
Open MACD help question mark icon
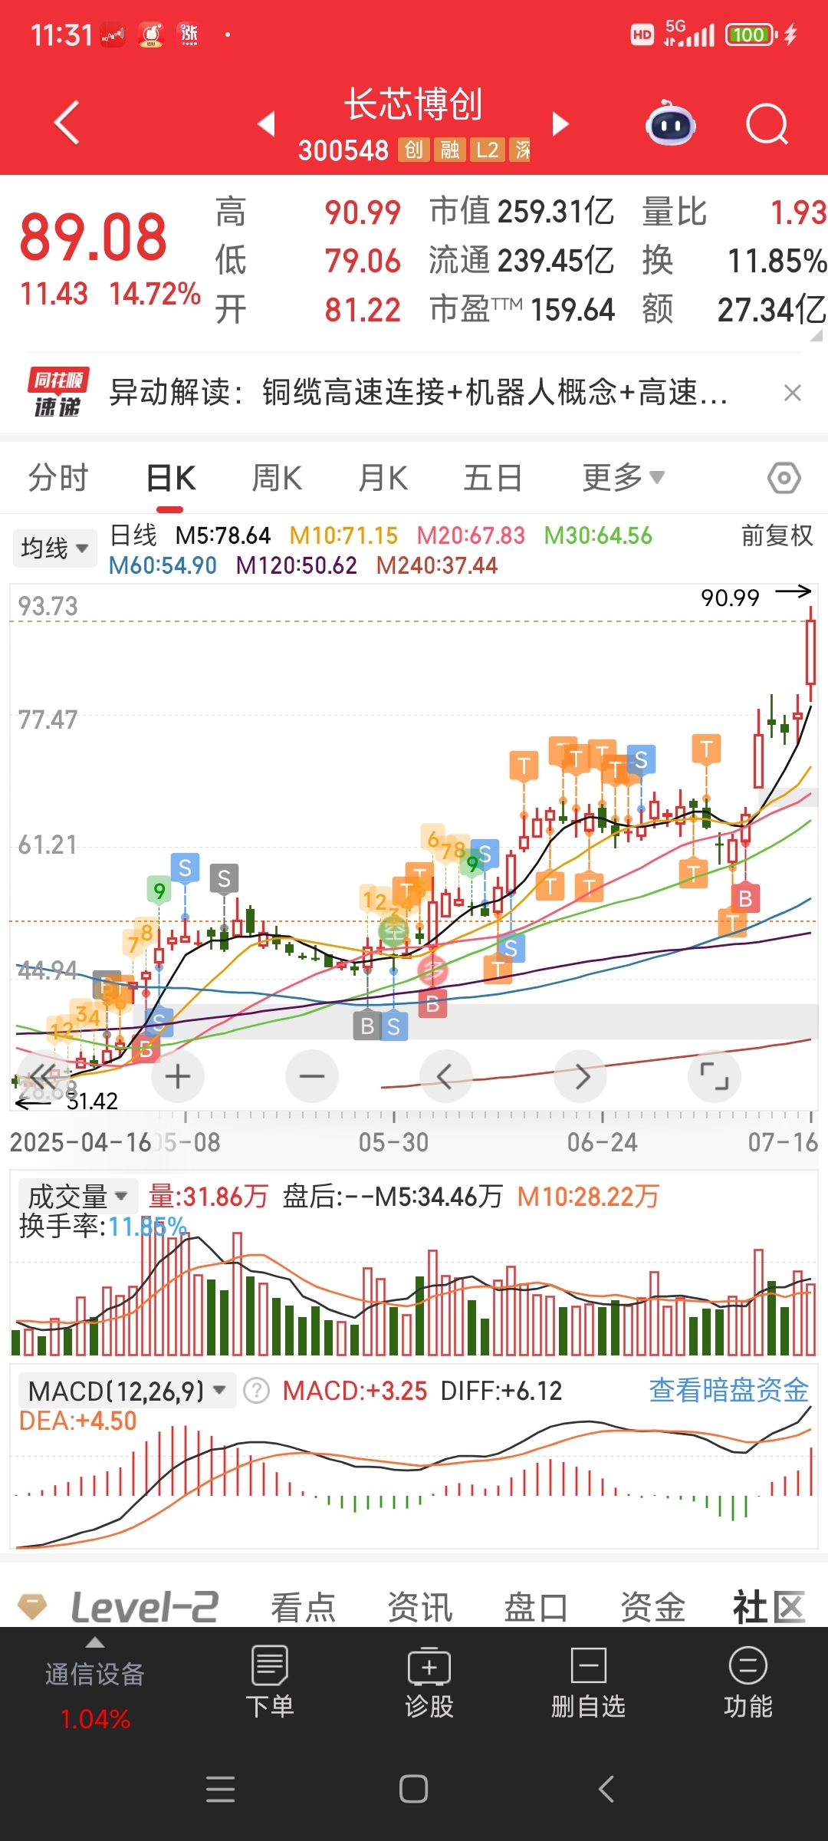click(256, 1390)
